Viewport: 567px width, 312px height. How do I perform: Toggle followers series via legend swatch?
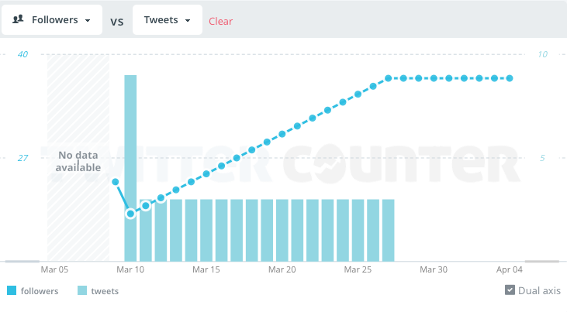click(12, 291)
